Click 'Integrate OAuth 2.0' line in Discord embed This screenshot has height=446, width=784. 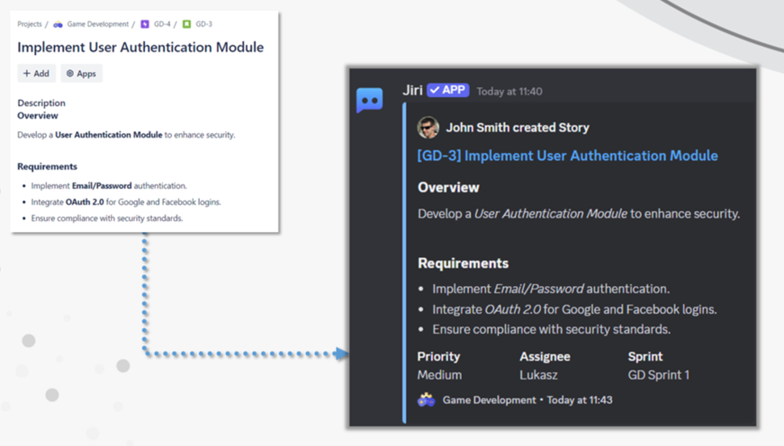click(574, 309)
